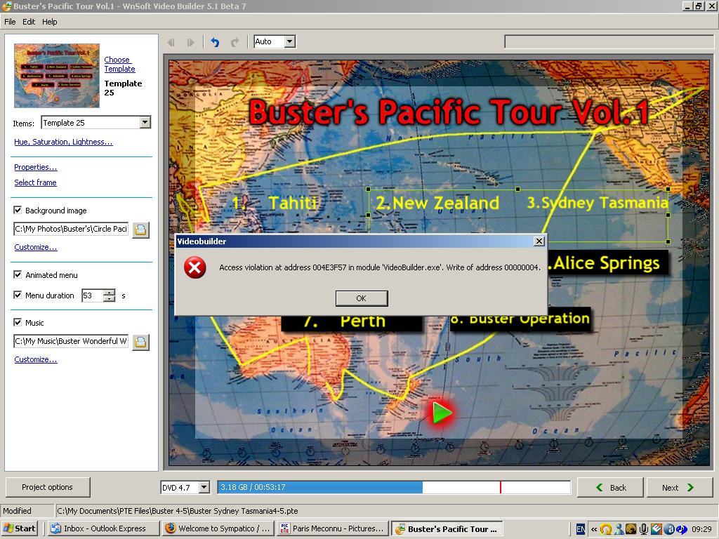719x539 pixels.
Task: Click the previous menu arrow icon
Action: [171, 42]
